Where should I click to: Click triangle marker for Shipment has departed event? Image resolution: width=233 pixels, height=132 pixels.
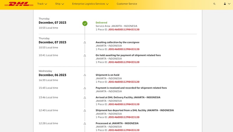click(85, 111)
